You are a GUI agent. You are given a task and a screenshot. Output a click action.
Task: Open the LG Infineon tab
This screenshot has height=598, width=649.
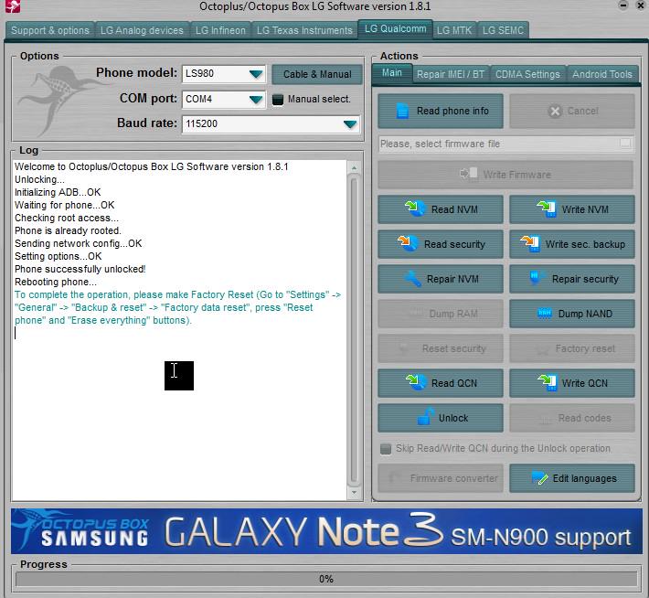tap(220, 30)
